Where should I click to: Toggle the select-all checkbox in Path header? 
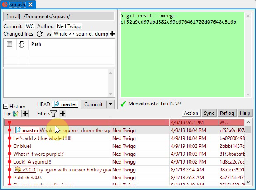[9, 44]
